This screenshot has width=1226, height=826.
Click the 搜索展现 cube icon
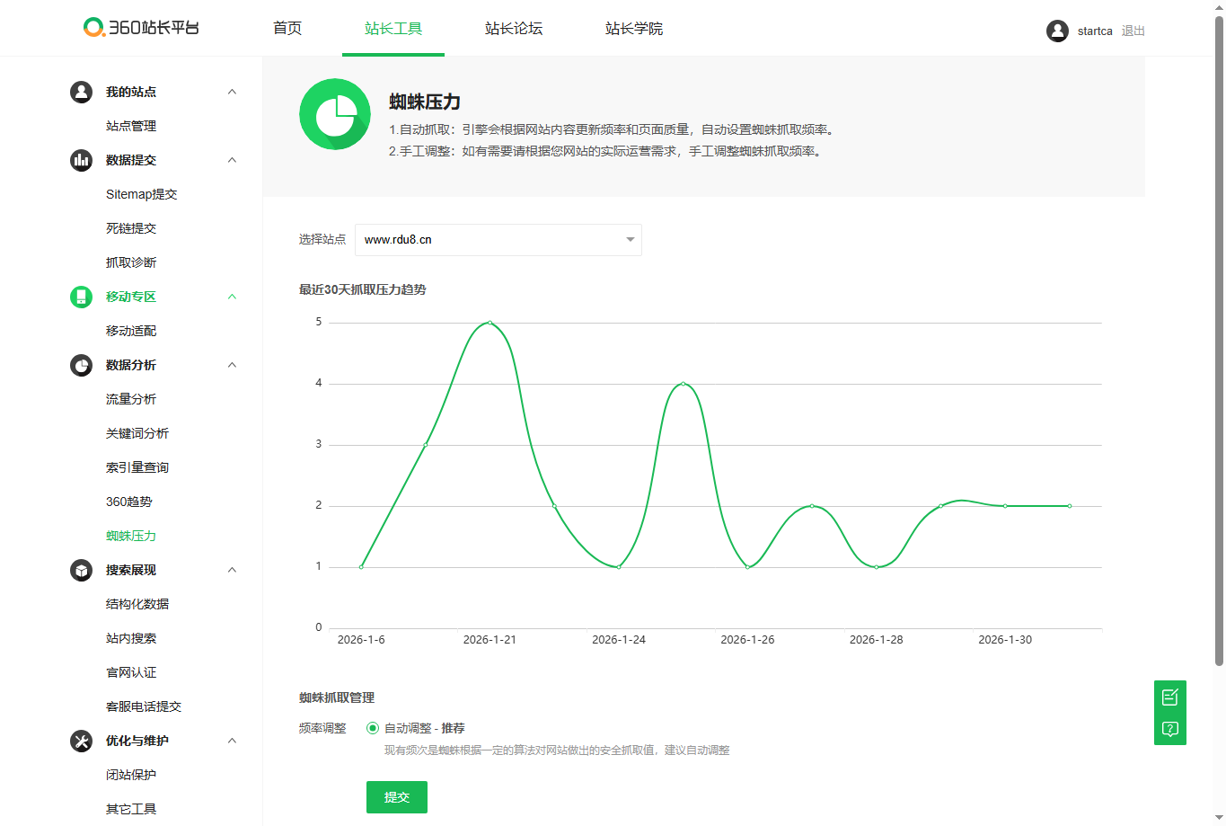tap(82, 570)
